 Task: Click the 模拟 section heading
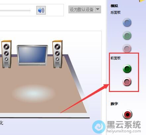(x=114, y=6)
